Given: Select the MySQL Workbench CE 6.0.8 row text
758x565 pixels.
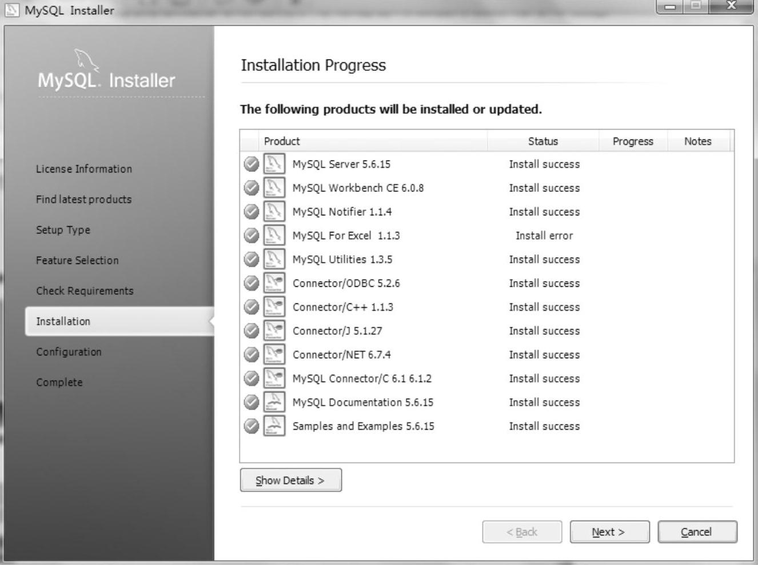Looking at the screenshot, I should click(x=358, y=188).
